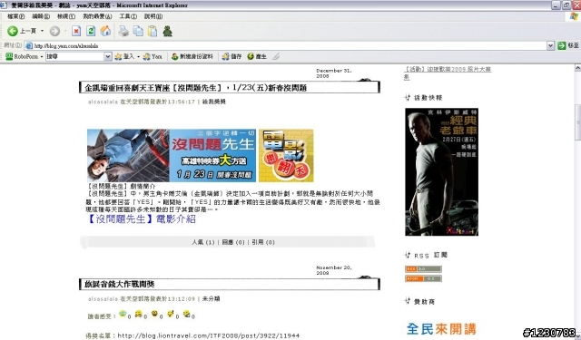Screen dimensions: 581x340
Task: Open the Forward button history dropdown arrow
Action: [64, 31]
